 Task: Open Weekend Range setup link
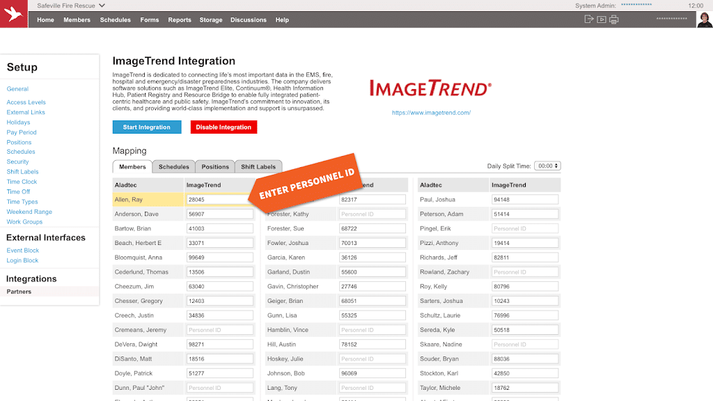pos(29,212)
